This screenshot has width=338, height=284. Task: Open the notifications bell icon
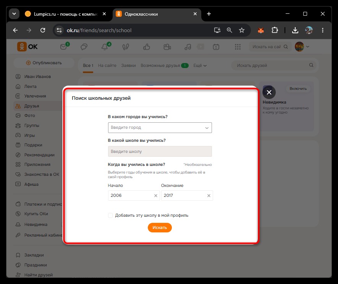pyautogui.click(x=105, y=47)
